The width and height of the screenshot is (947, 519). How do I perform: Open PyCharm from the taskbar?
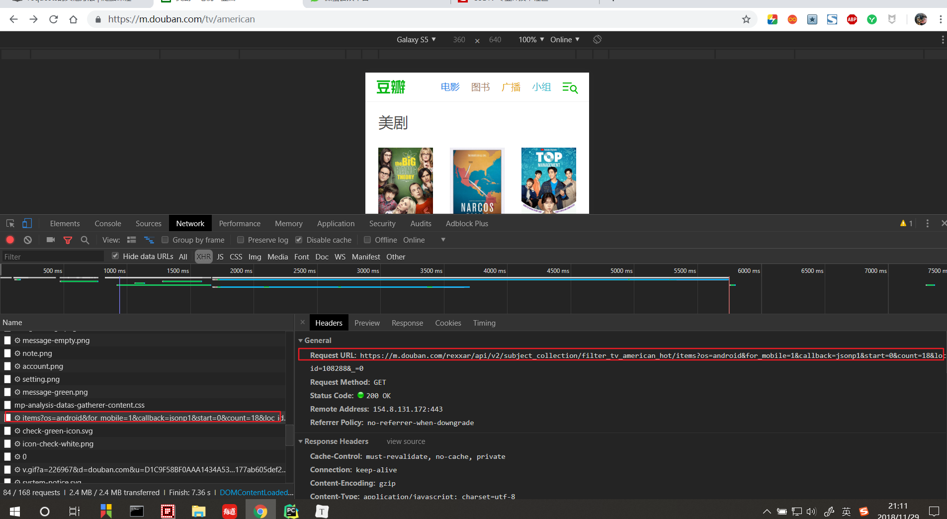tap(291, 511)
